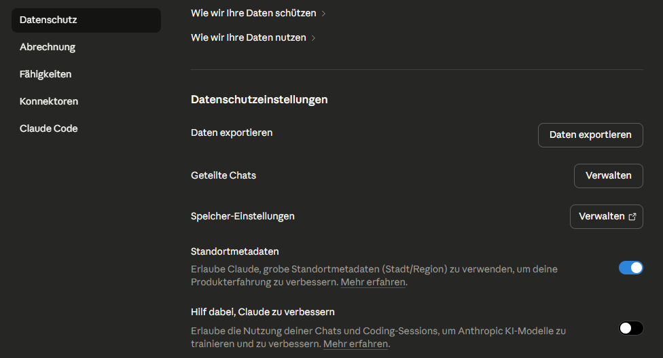Viewport: 663px width, 358px height.
Task: Click Mehr erfahren under Standortmetadaten
Action: click(373, 282)
